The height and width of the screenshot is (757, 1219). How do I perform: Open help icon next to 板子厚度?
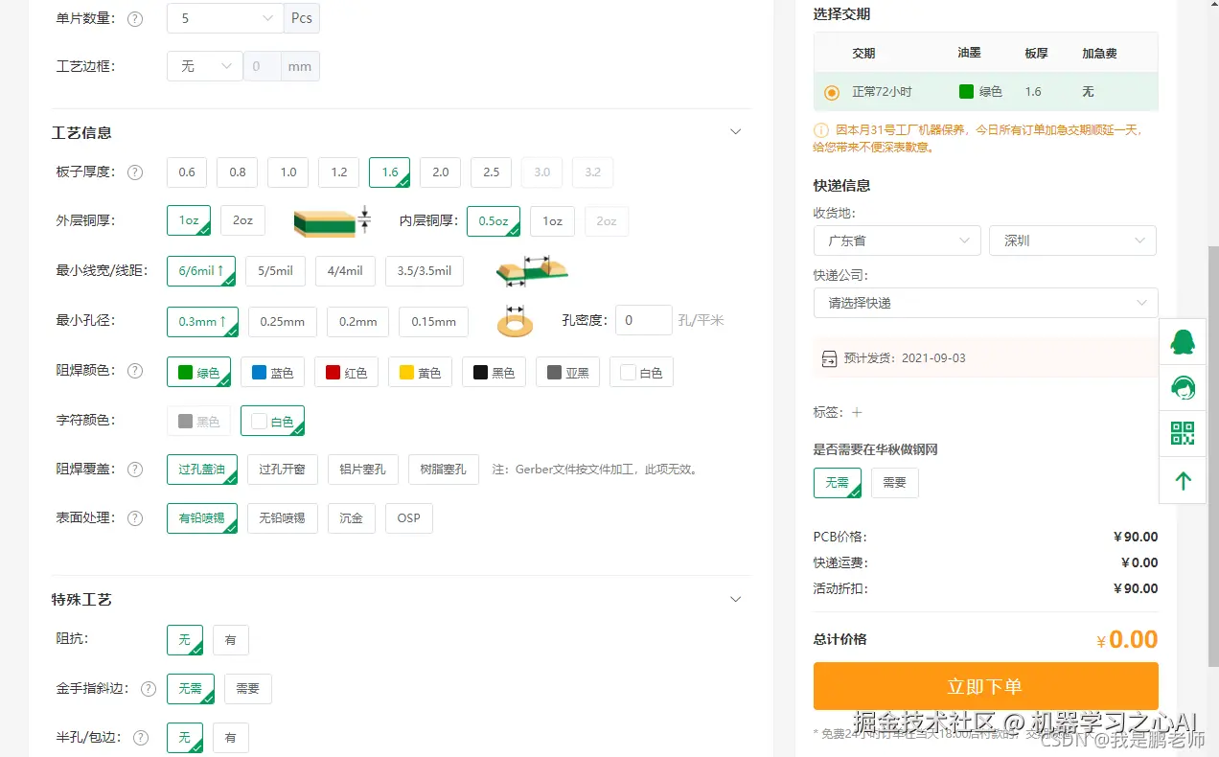pyautogui.click(x=135, y=172)
